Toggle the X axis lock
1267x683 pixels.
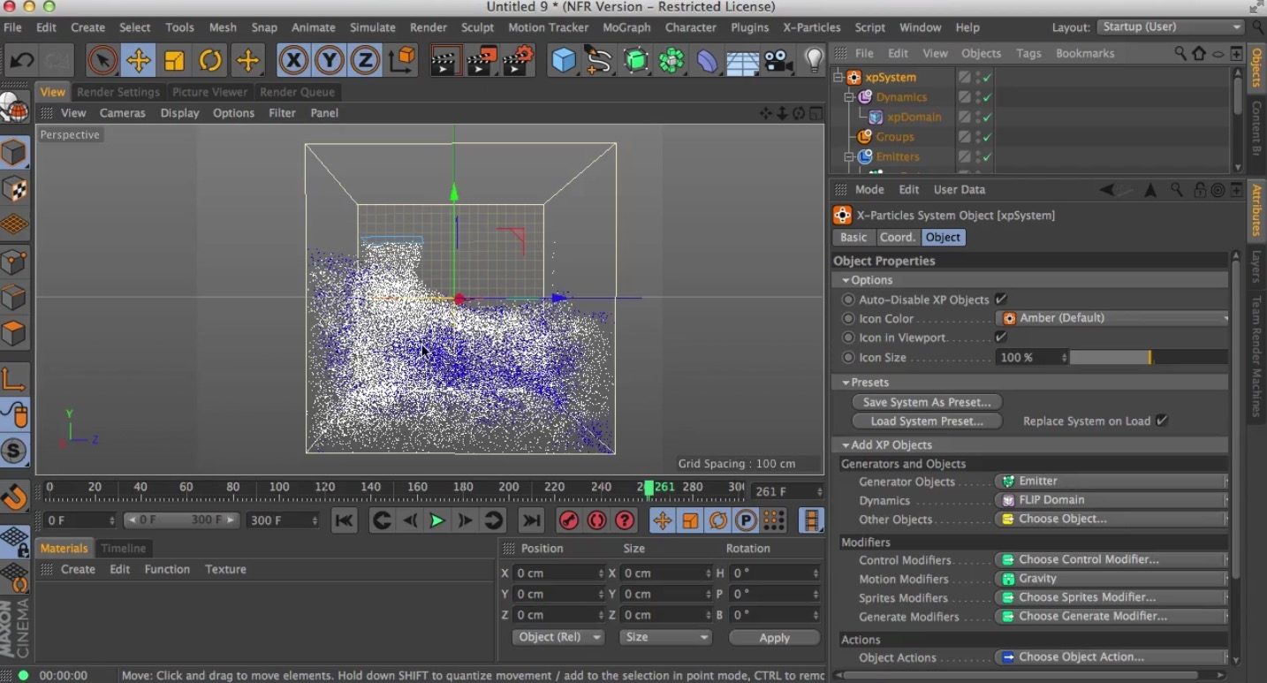293,60
